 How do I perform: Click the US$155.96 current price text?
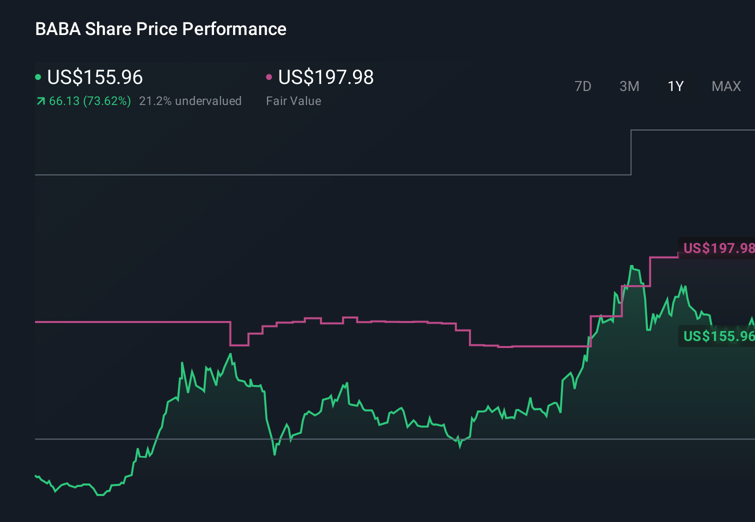coord(94,77)
